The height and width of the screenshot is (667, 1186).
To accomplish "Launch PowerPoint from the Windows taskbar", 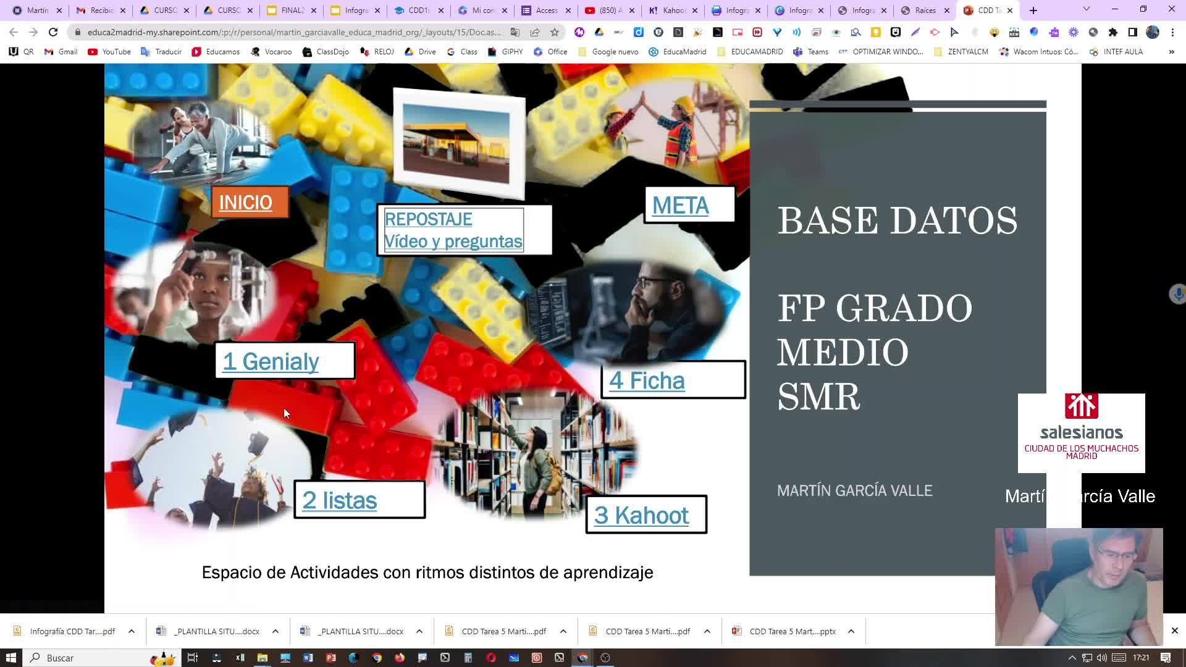I will pos(331,658).
